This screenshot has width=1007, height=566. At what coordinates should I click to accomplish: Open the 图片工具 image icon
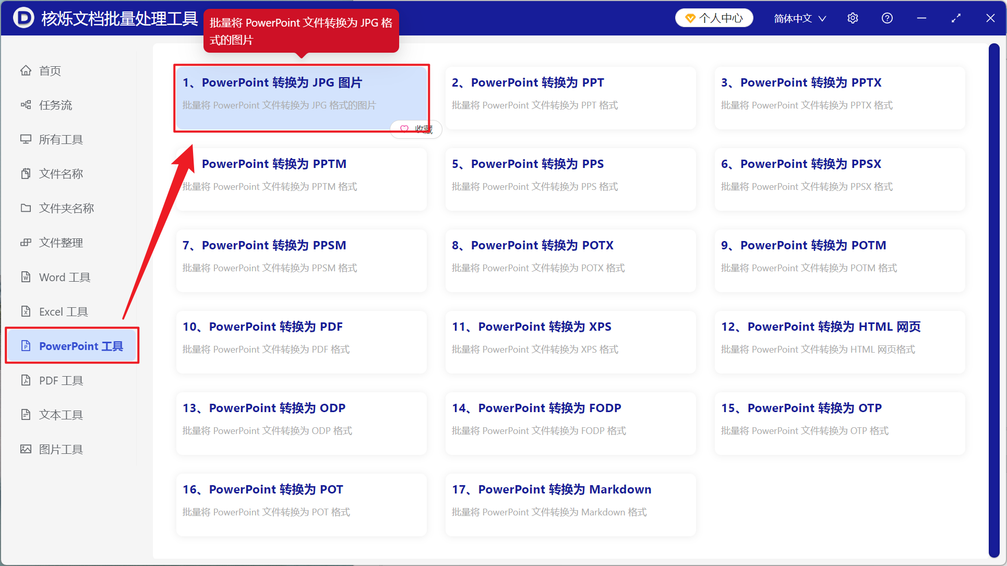26,449
